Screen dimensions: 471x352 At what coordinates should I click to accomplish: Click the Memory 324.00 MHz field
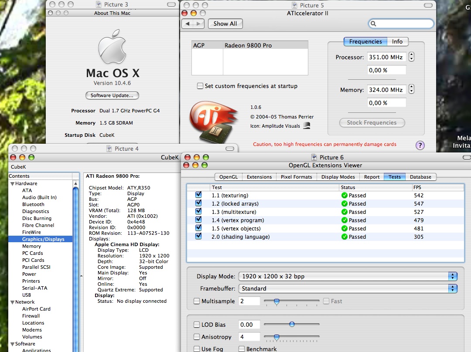386,90
